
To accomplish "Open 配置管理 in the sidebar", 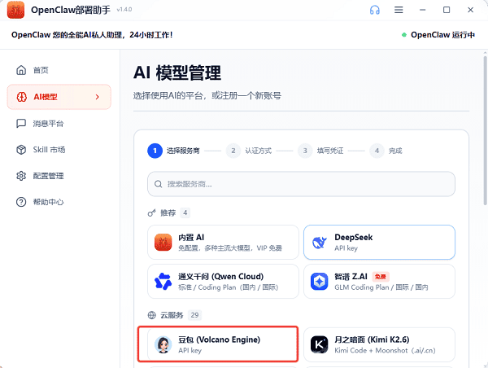I will coord(59,176).
